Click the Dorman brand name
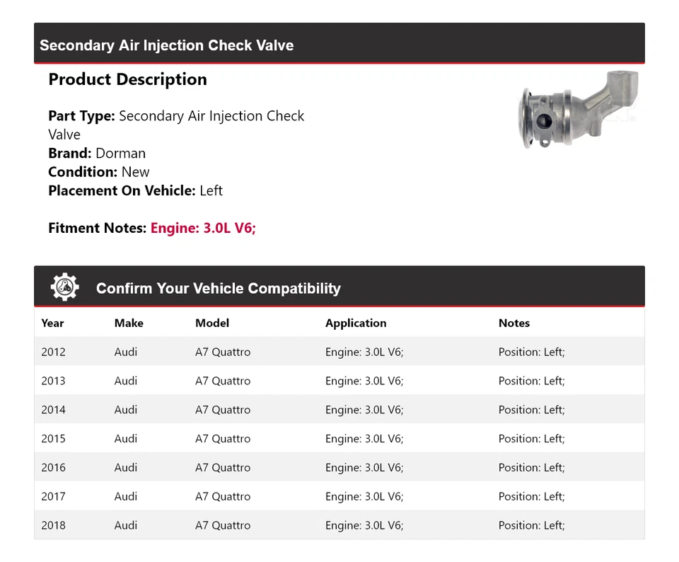The image size is (679, 562). [x=121, y=153]
